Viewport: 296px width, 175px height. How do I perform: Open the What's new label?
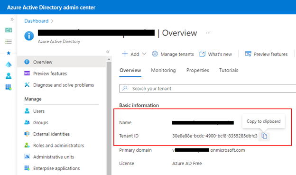(220, 54)
